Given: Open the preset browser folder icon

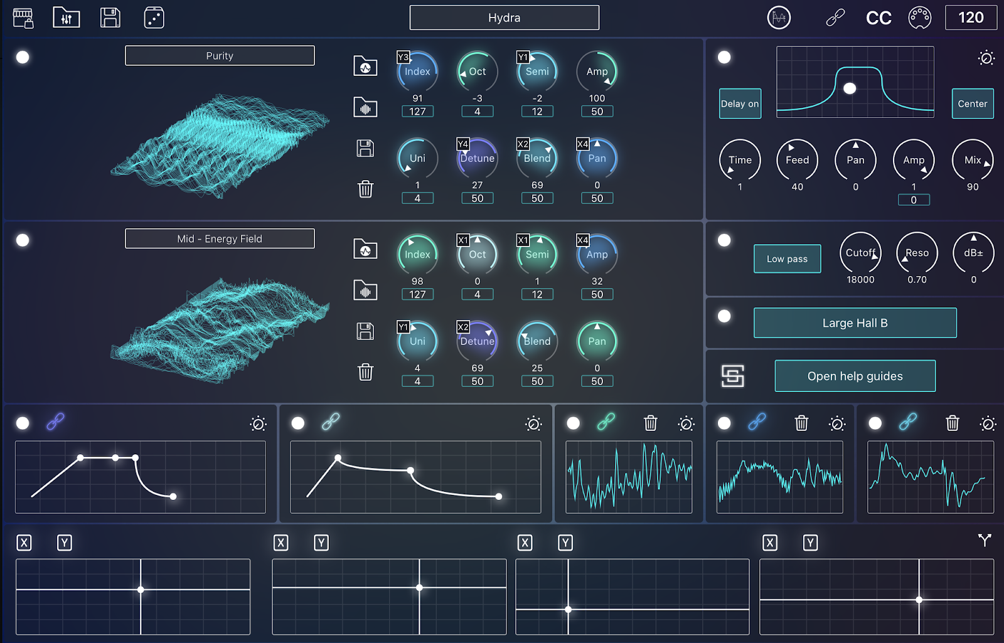Looking at the screenshot, I should coord(66,18).
